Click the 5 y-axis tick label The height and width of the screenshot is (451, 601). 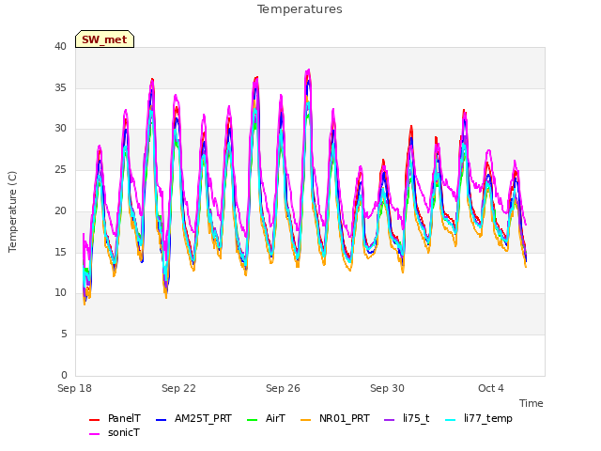coord(64,334)
